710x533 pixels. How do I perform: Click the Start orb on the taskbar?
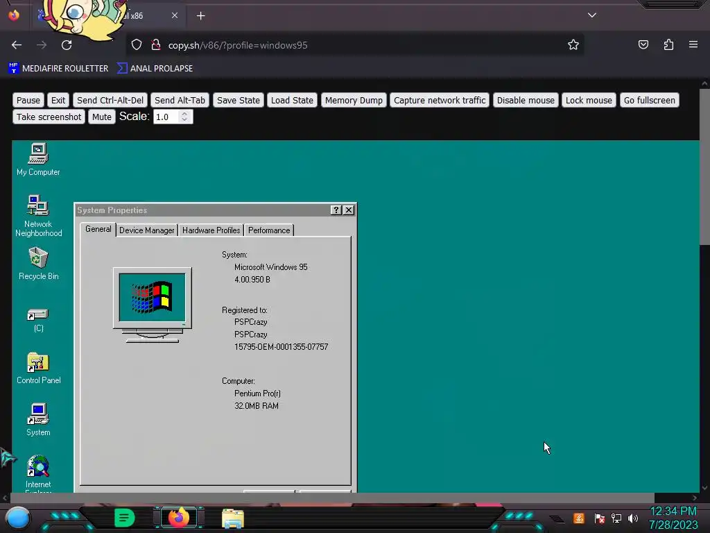pos(18,518)
